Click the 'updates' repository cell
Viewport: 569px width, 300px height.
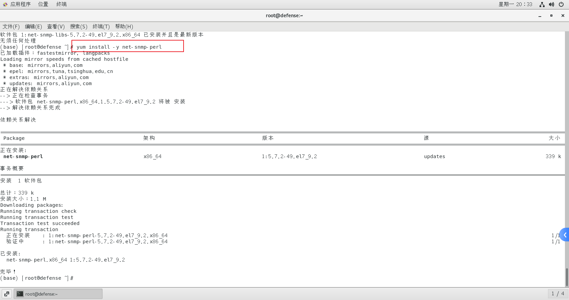(x=435, y=156)
